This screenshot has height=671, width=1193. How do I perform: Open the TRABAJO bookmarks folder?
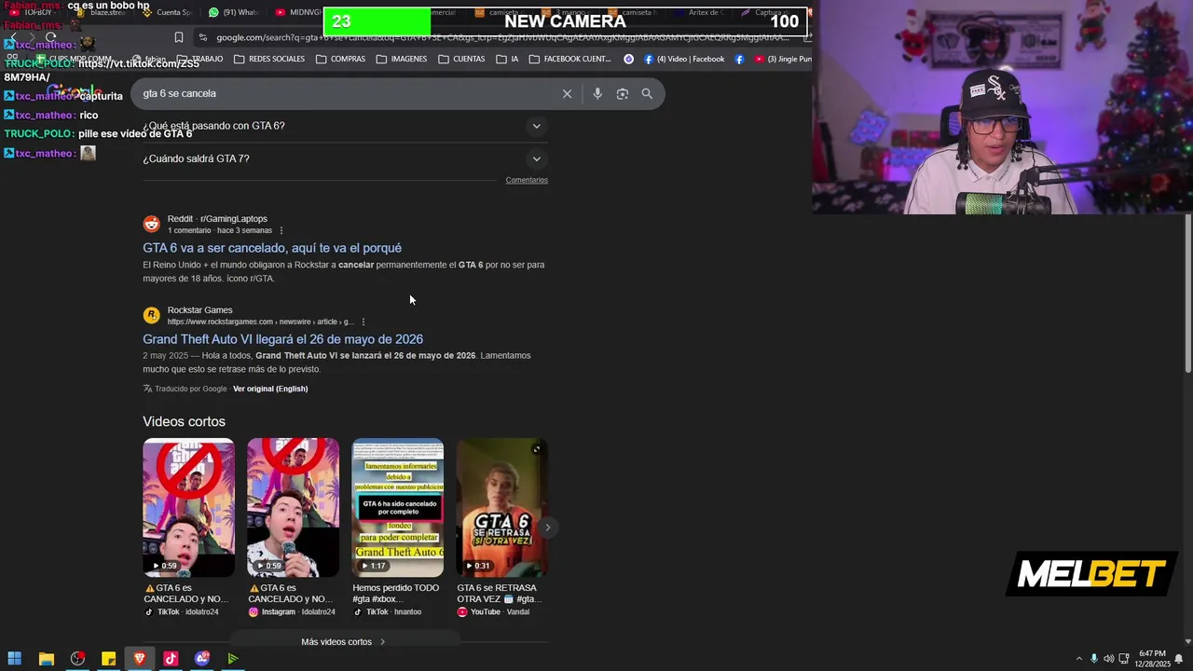click(199, 59)
